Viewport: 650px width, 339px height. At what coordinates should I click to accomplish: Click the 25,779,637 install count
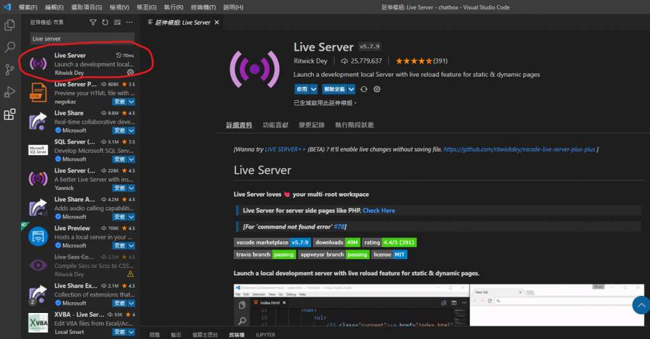coord(361,61)
